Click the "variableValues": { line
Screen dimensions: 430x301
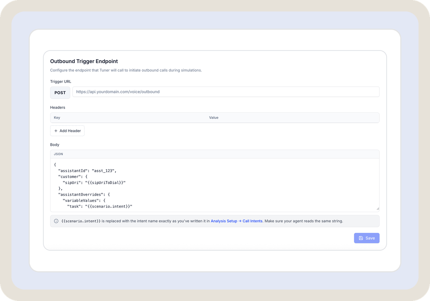[84, 200]
